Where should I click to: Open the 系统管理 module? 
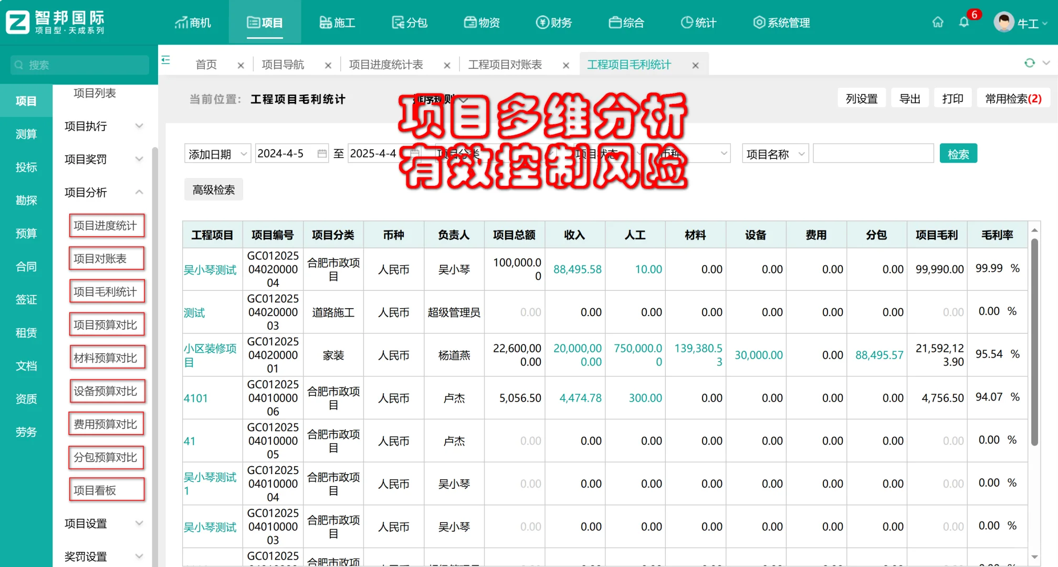pyautogui.click(x=781, y=22)
